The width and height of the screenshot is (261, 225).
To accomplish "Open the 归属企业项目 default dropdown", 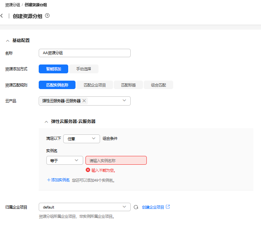I will click(x=85, y=207).
